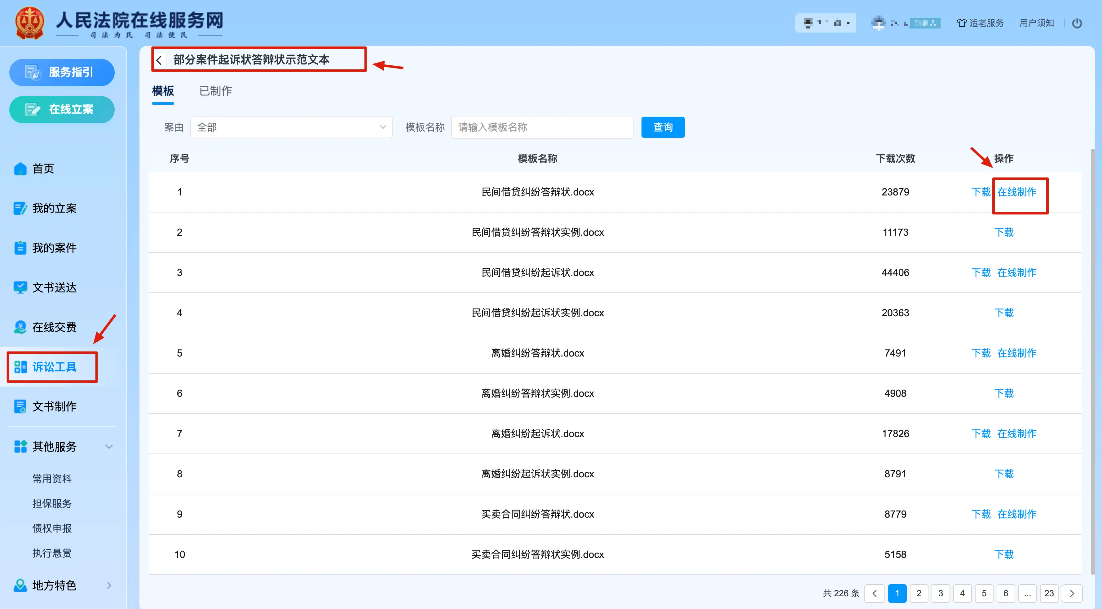Click the 查询 search button

663,127
